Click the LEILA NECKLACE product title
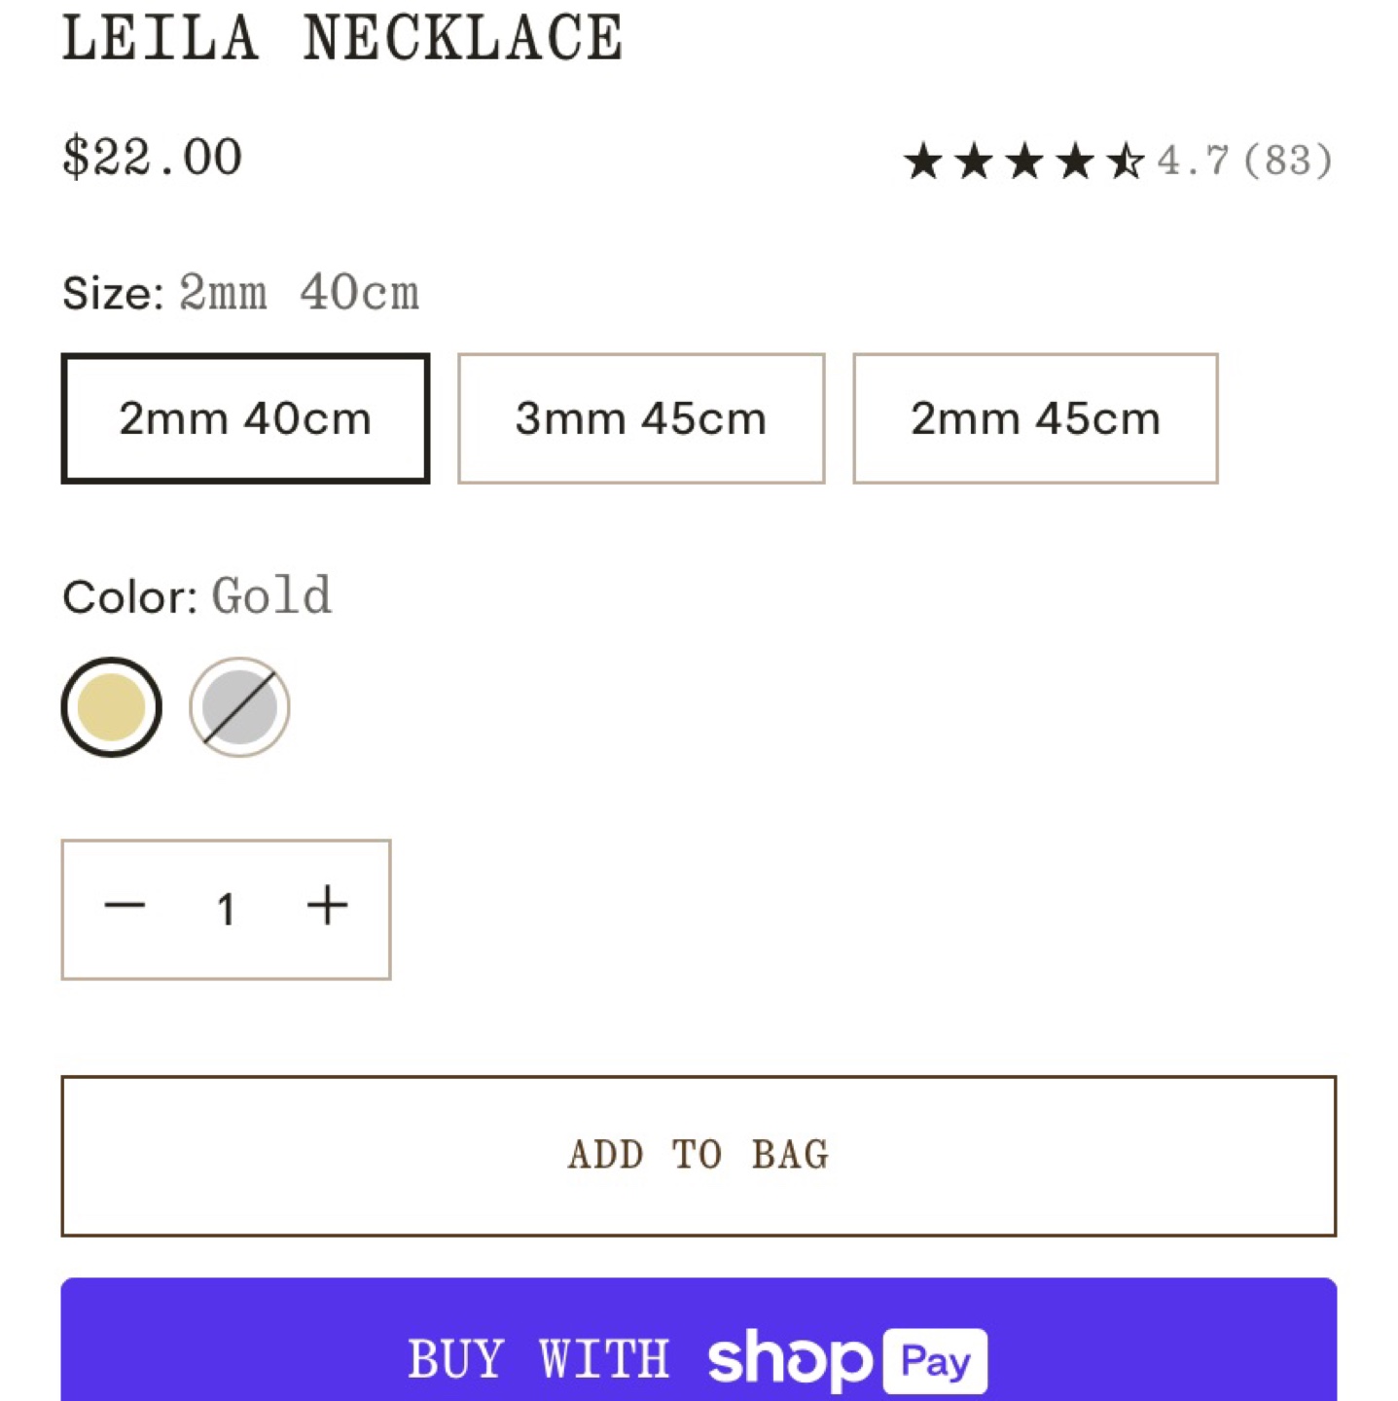The height and width of the screenshot is (1401, 1398). 342,36
